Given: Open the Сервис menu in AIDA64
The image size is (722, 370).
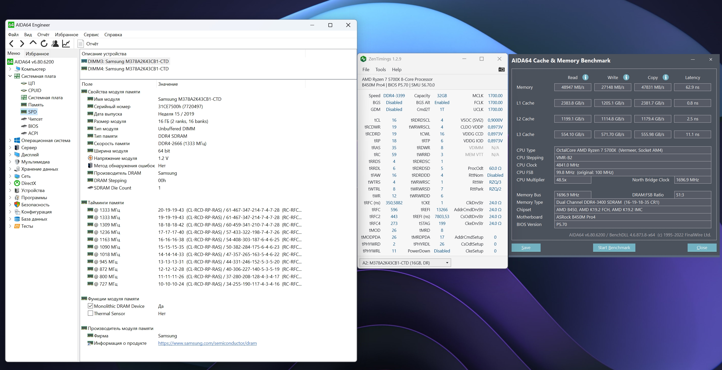Looking at the screenshot, I should pos(91,34).
